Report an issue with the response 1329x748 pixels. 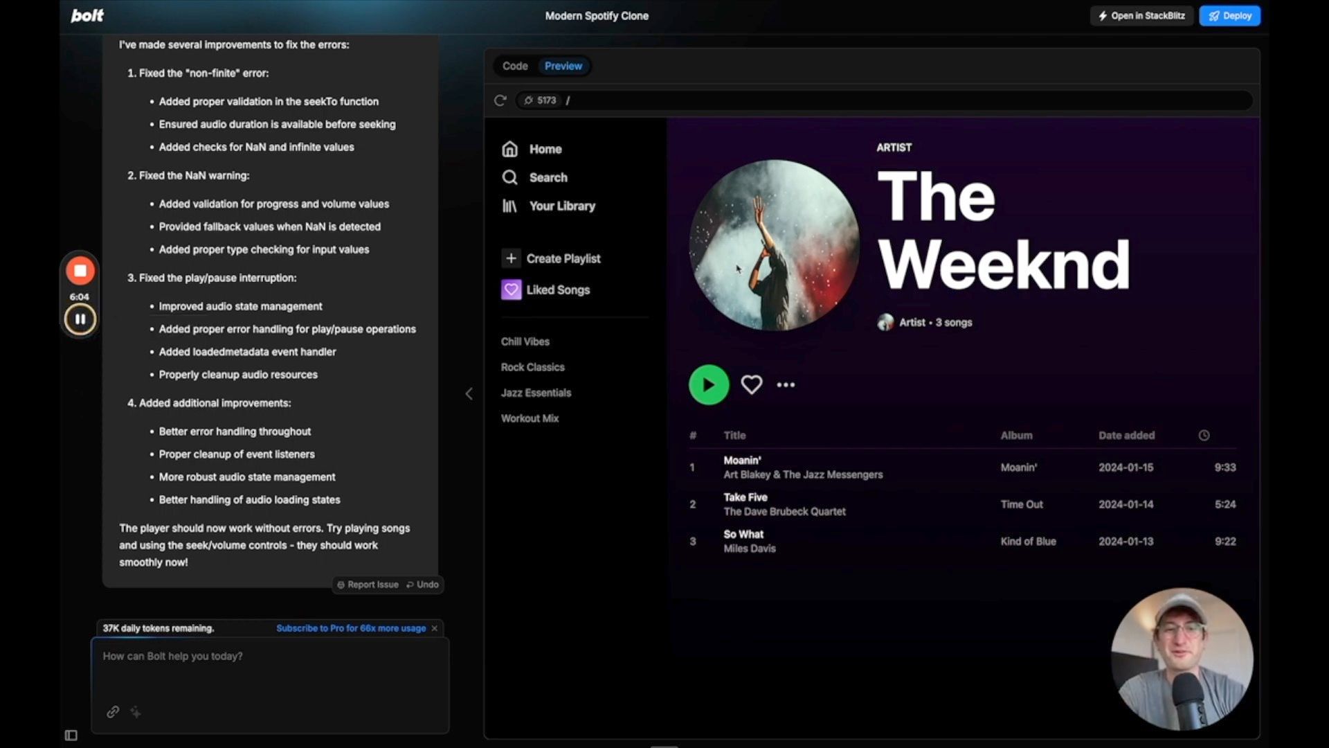368,585
